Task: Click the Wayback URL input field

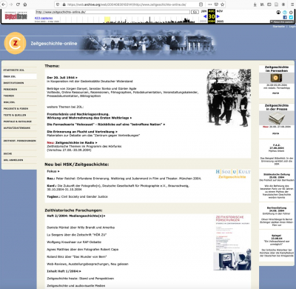Action: pos(112,12)
